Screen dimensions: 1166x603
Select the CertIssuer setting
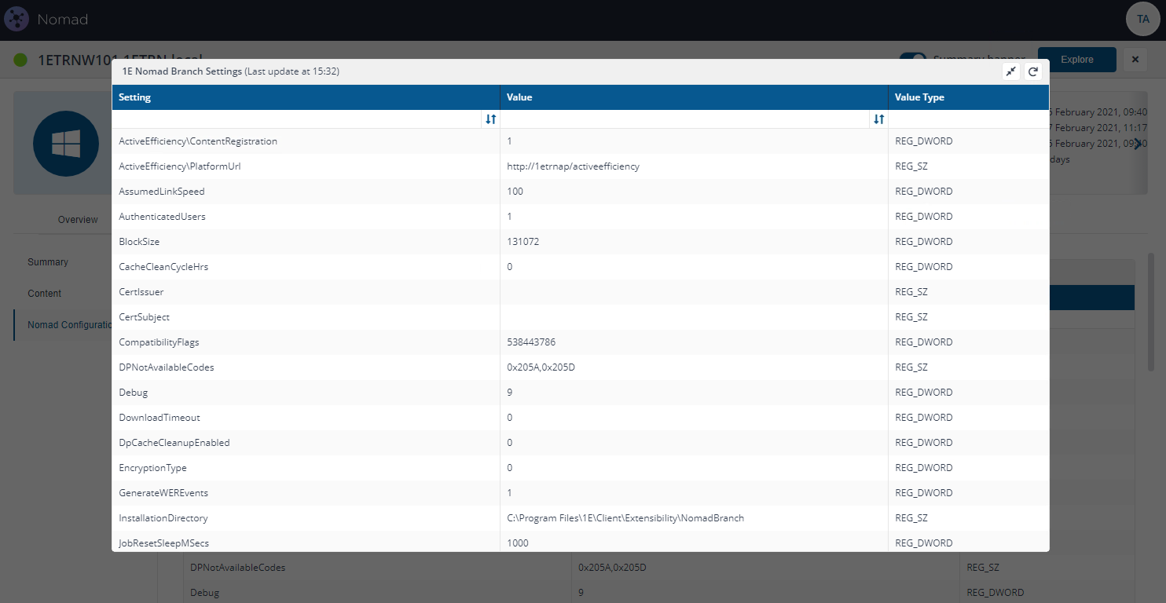pyautogui.click(x=141, y=292)
